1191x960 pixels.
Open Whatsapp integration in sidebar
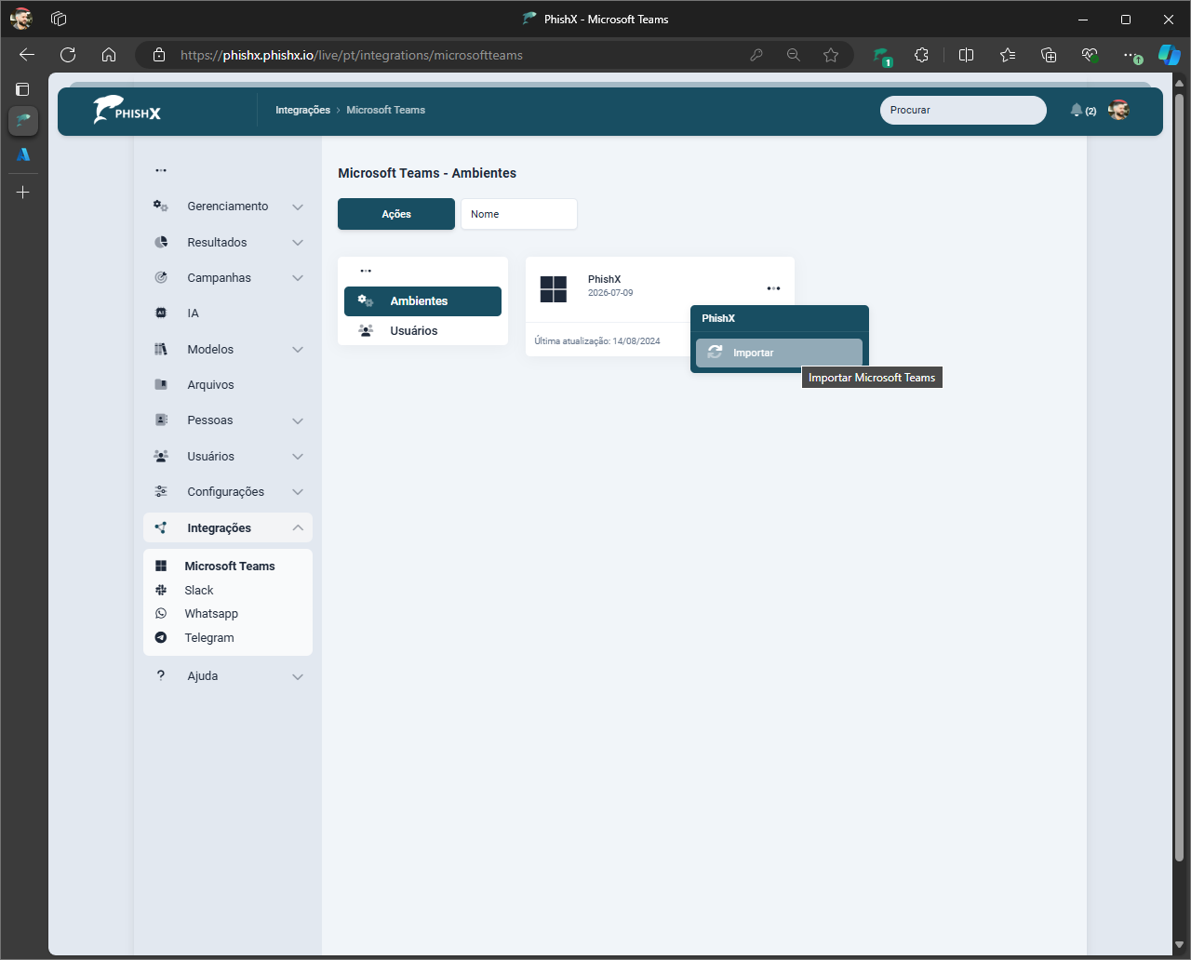(x=228, y=614)
